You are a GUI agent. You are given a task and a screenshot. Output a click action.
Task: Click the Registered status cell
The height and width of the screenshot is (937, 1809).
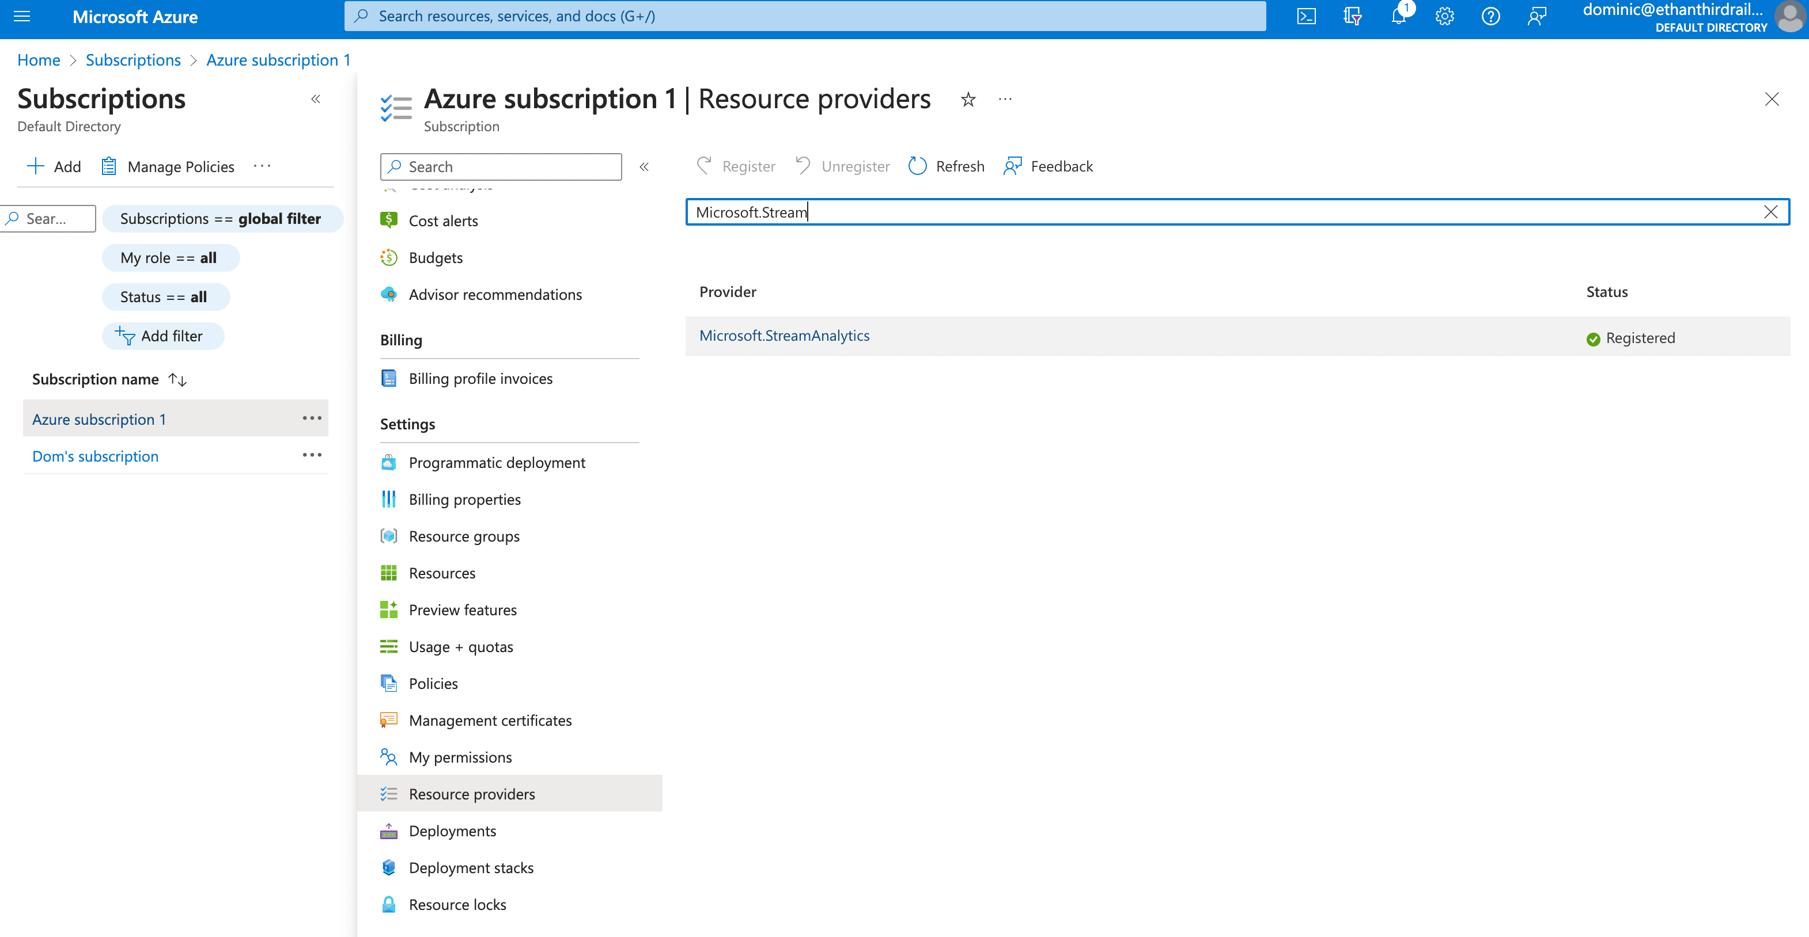coord(1630,338)
